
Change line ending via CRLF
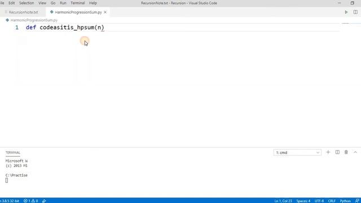point(332,201)
